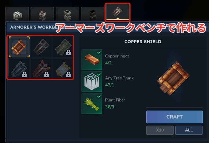The height and width of the screenshot is (143, 209).
Task: Click the crafting progress bar above CRAFT
Action: (174, 107)
